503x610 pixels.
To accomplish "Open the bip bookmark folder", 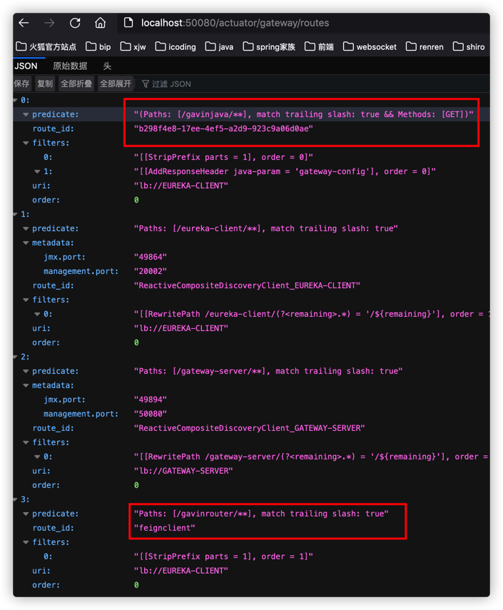I will coord(98,46).
